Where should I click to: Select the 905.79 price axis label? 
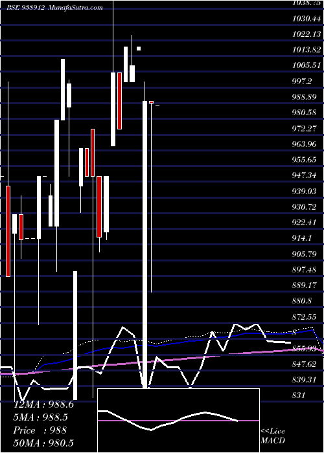click(x=305, y=254)
